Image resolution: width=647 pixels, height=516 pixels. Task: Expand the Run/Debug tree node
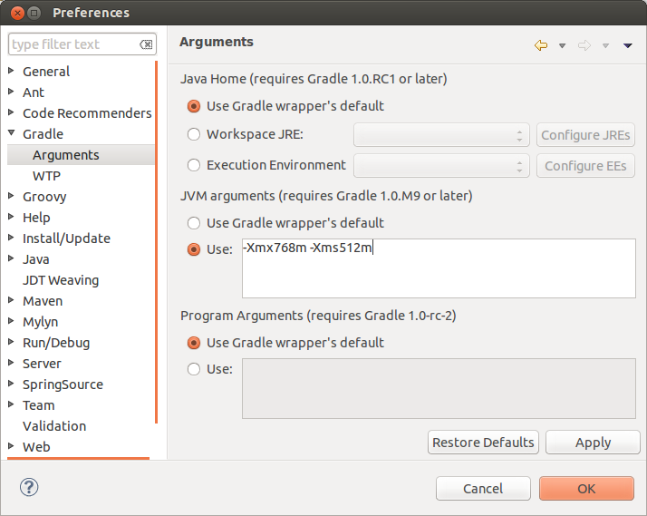point(11,342)
